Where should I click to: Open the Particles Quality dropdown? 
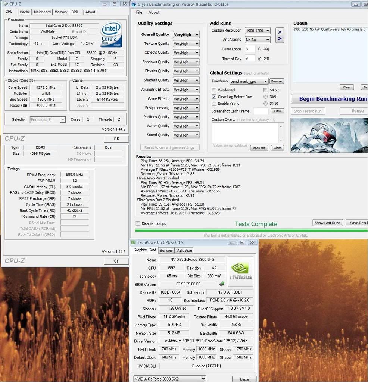click(186, 117)
